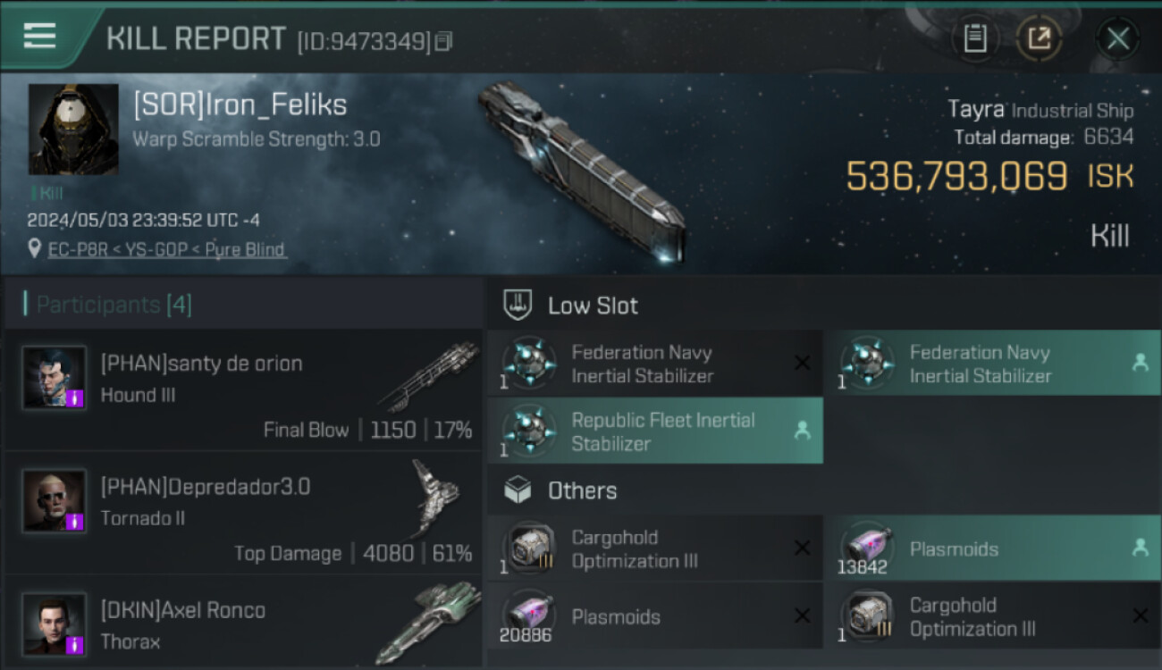Open the kill report clipboard icon
The image size is (1162, 670).
tap(975, 38)
